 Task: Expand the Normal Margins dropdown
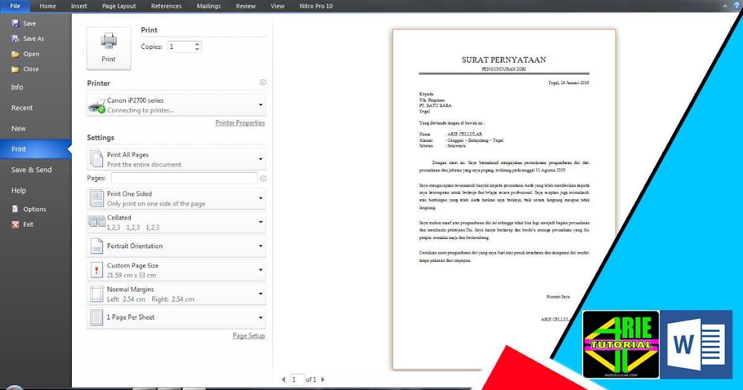point(261,293)
